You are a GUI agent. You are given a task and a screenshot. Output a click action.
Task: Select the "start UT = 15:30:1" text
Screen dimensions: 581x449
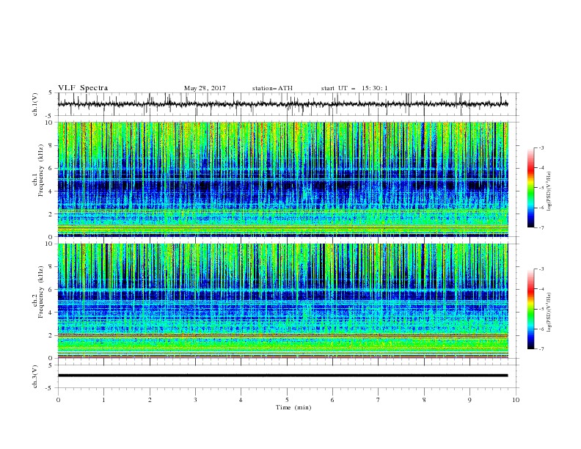354,88
